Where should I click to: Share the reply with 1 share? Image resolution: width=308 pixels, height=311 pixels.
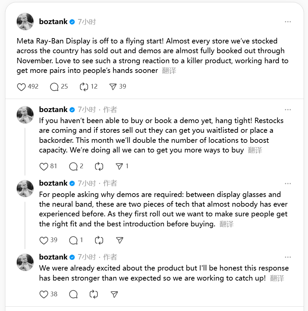pos(119,166)
